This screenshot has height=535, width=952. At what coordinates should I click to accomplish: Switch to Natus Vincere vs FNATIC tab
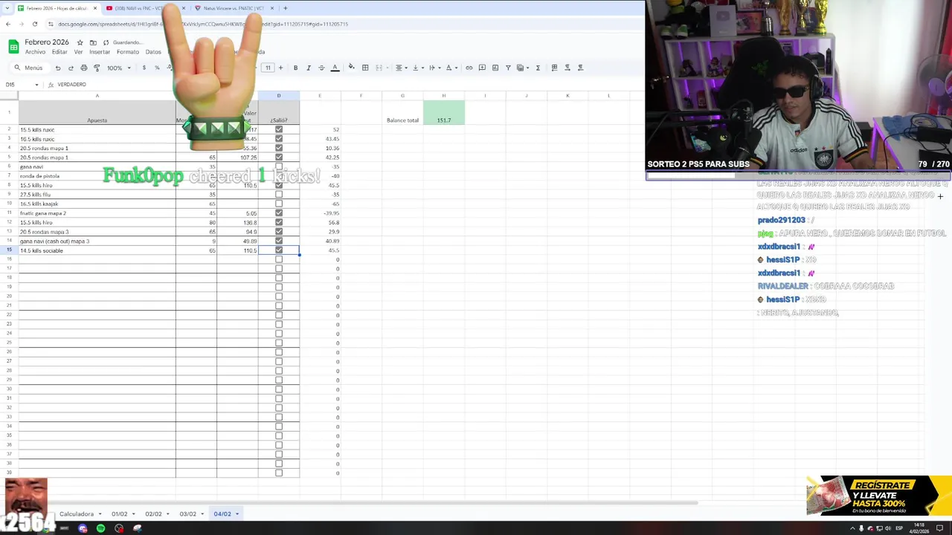tap(233, 8)
